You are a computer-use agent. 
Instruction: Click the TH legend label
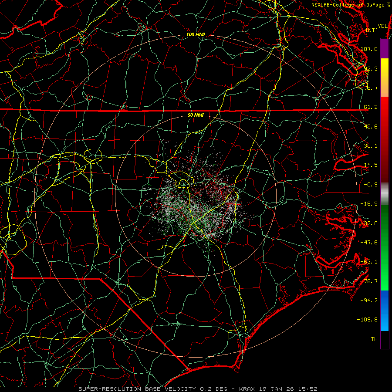pos(374,339)
